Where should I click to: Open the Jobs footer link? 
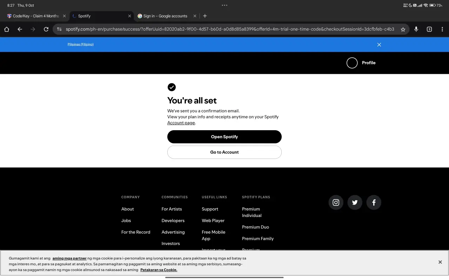(126, 220)
